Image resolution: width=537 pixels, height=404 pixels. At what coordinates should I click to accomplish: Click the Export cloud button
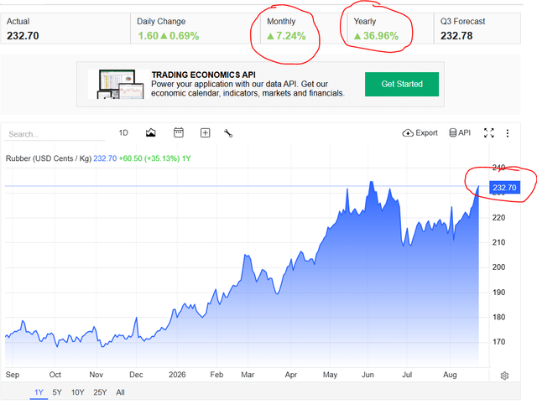point(420,132)
